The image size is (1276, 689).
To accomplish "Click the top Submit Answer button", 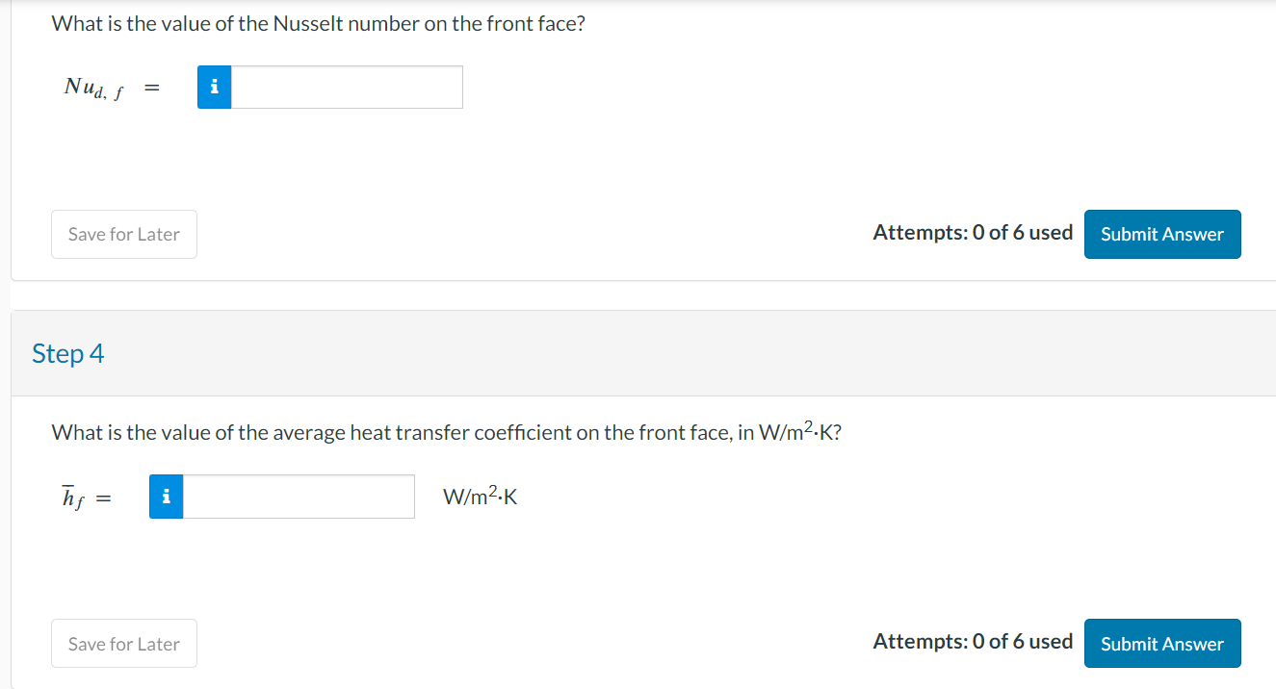I will 1161,234.
